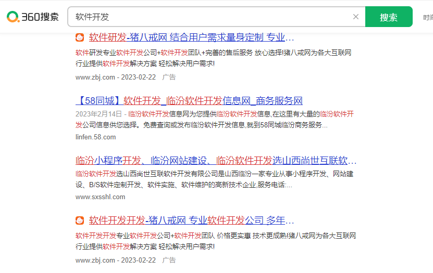This screenshot has width=433, height=273.
Task: Click the snippet starting 2023年2月14日
Action: coord(215,120)
